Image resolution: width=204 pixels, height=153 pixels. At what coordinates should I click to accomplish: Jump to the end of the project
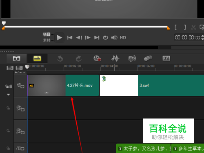click(x=97, y=38)
